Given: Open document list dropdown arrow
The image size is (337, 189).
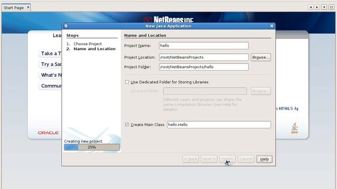Looking at the screenshot, I should click(324, 7).
